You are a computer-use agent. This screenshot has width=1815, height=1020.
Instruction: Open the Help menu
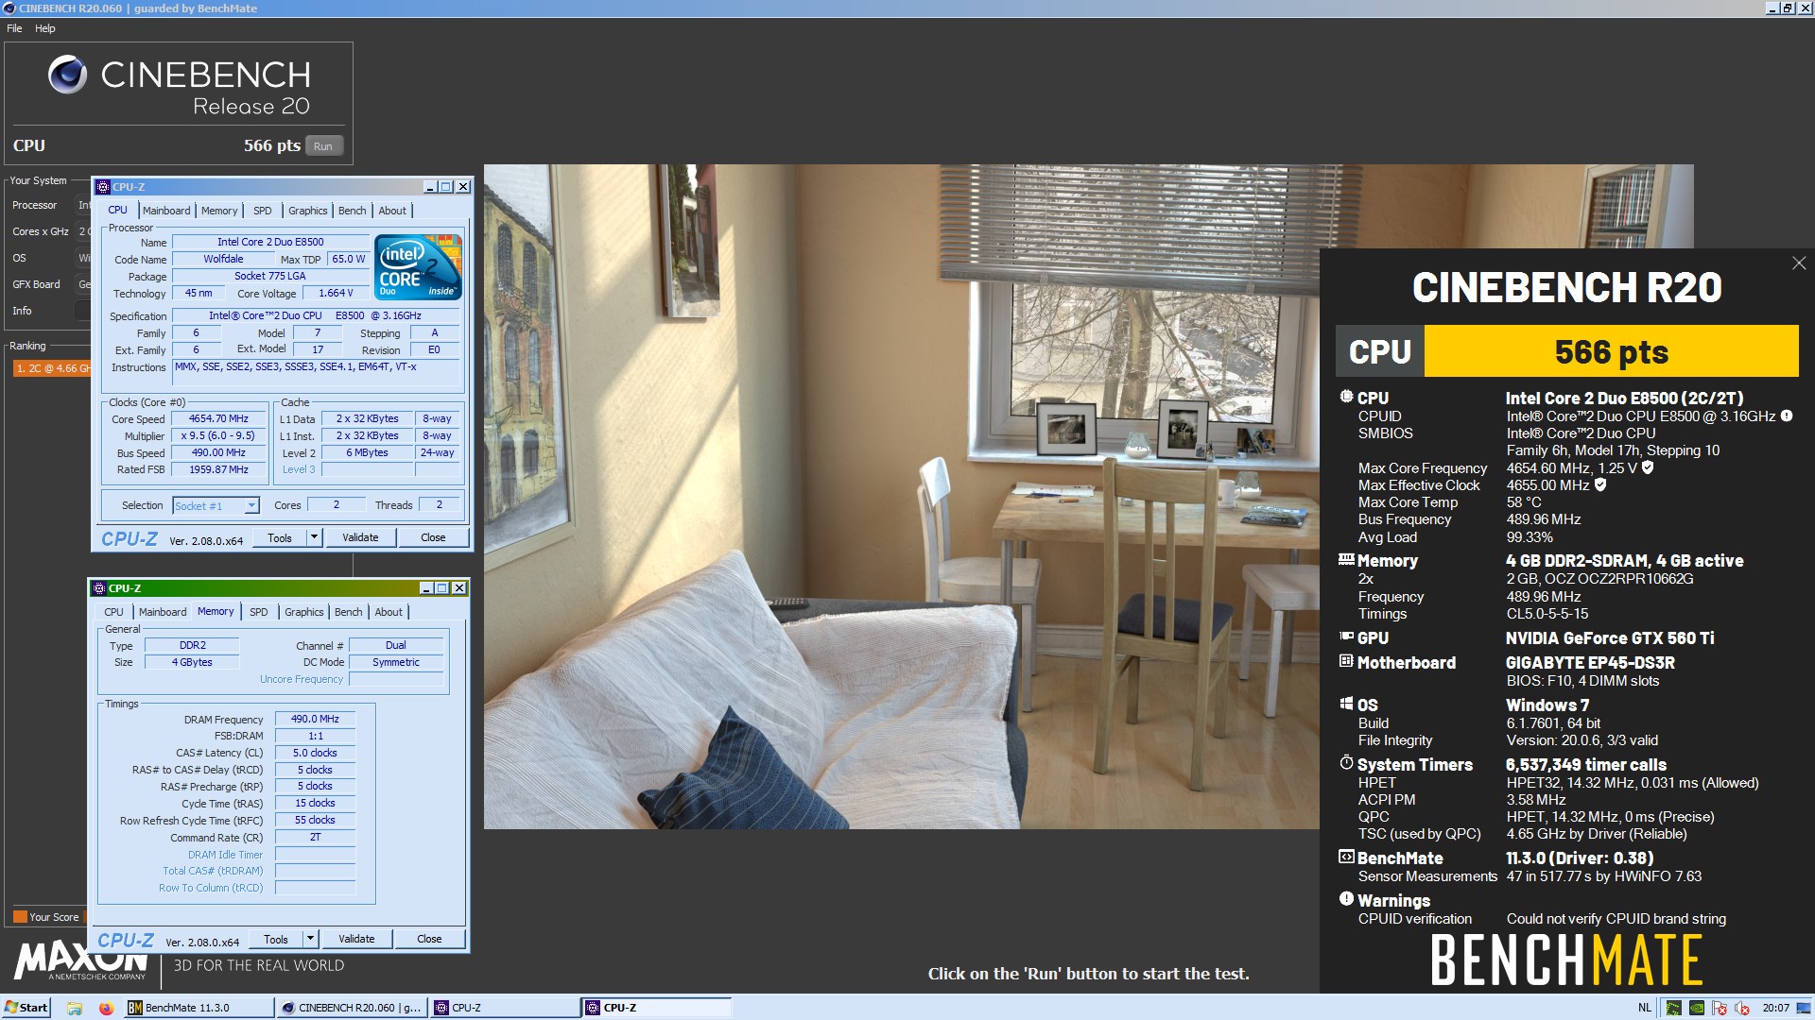[x=45, y=28]
